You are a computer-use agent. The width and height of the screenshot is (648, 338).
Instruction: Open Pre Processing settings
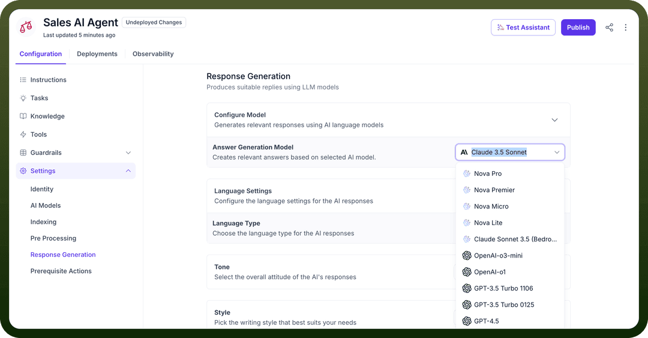[x=53, y=238]
